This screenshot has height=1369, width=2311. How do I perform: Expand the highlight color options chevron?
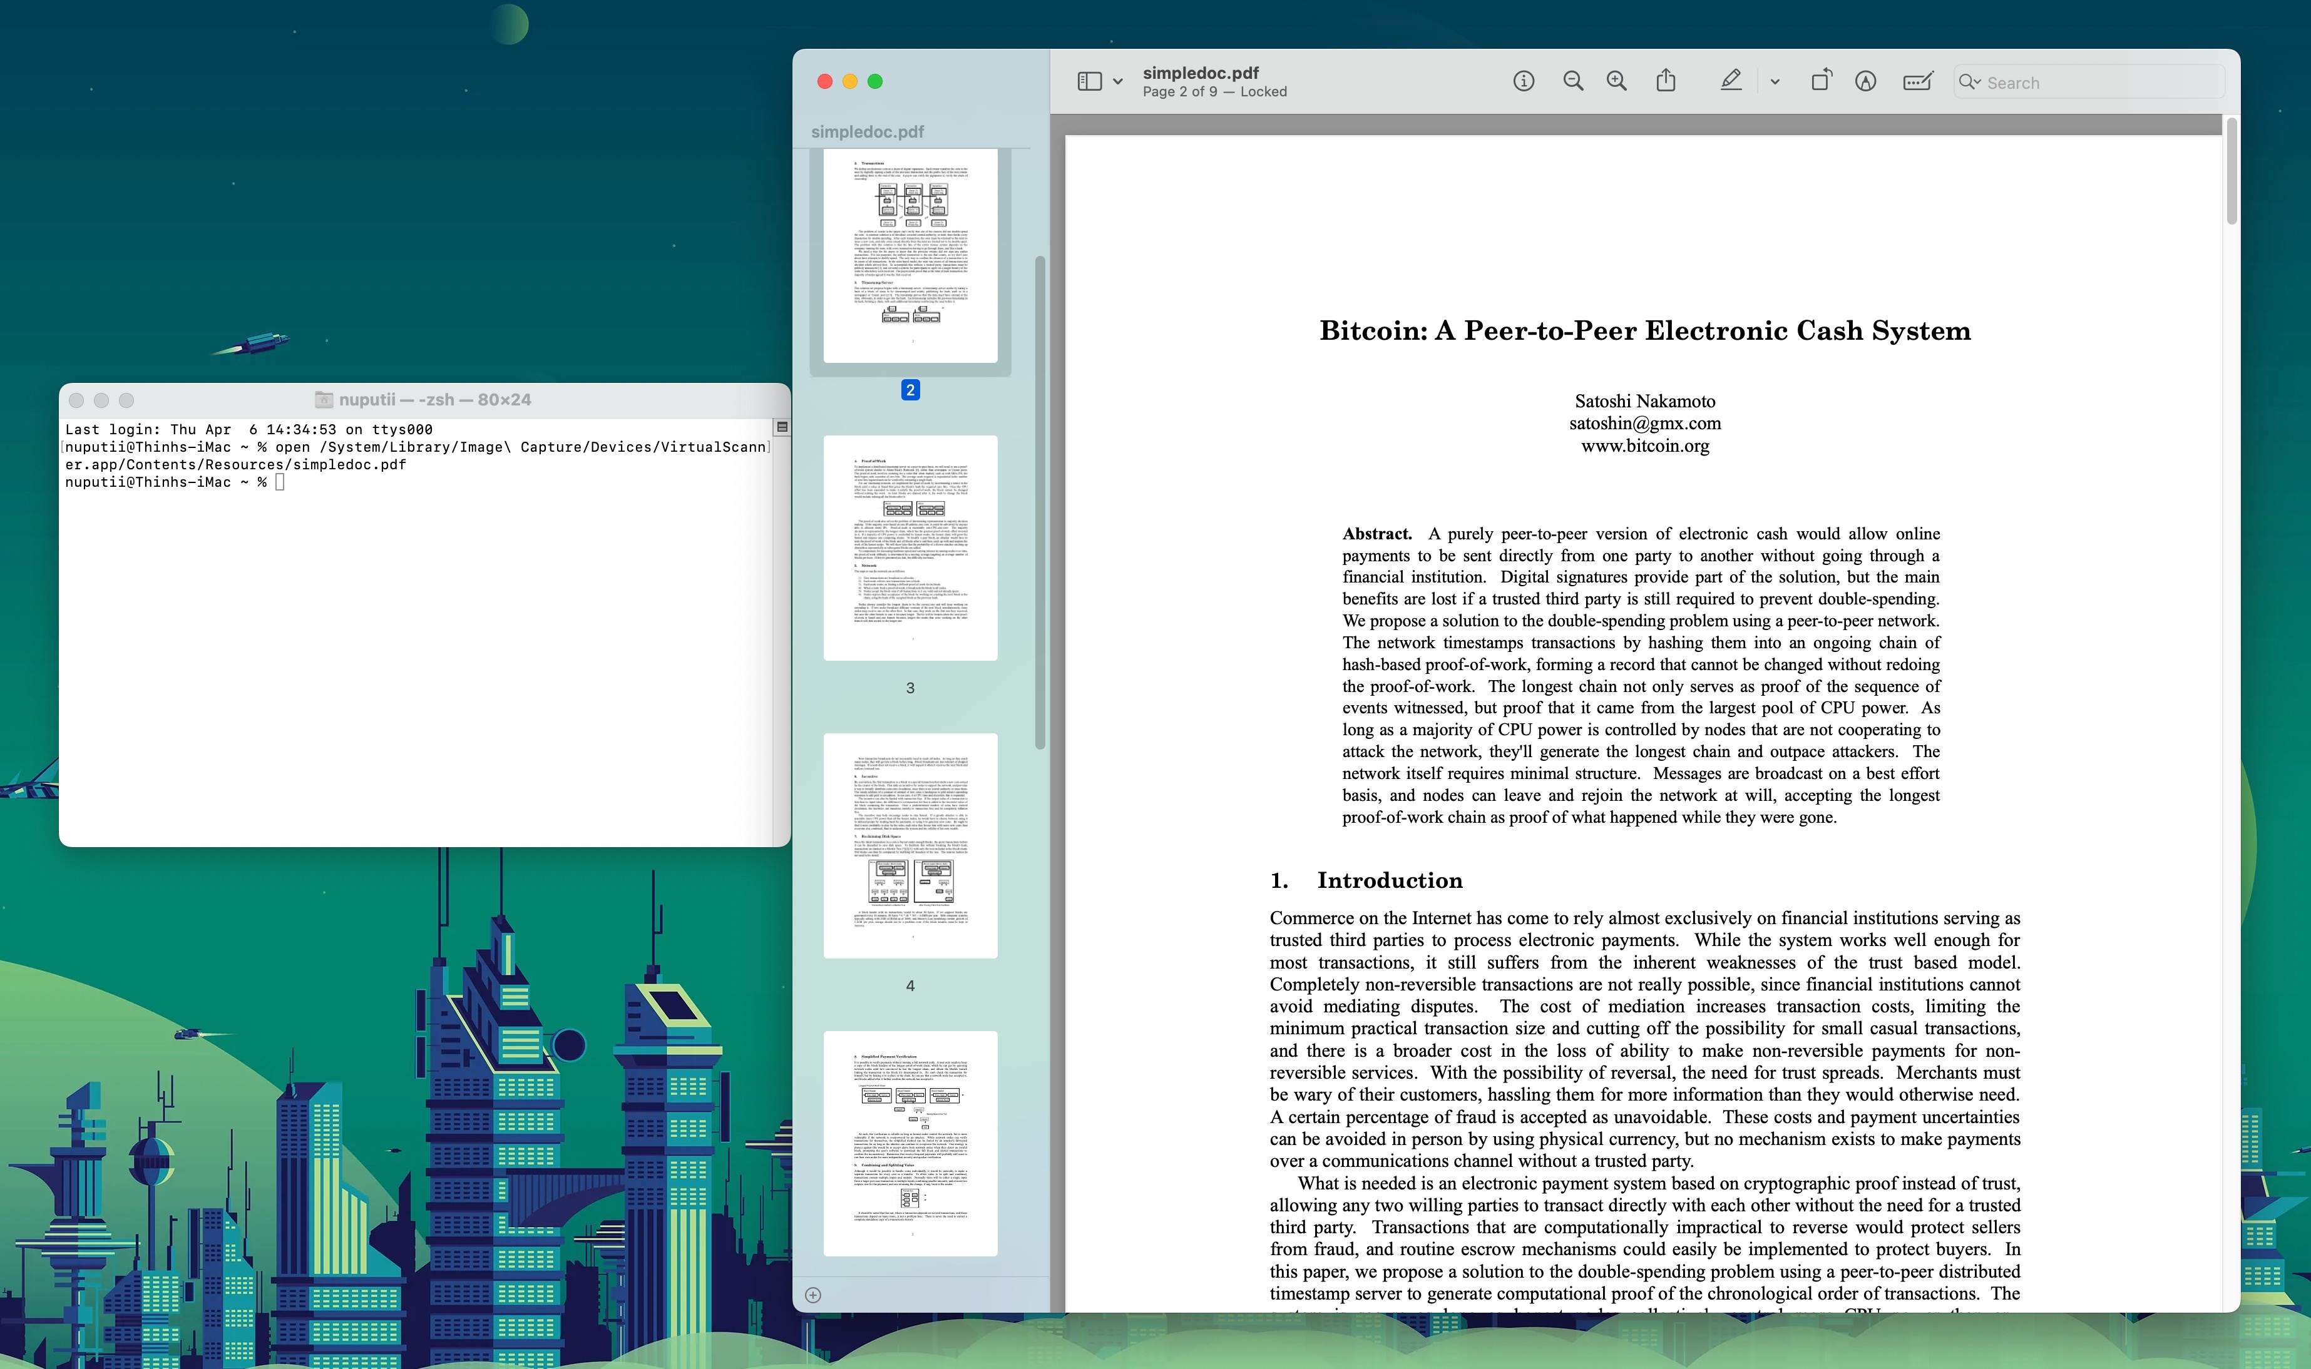[x=1774, y=82]
